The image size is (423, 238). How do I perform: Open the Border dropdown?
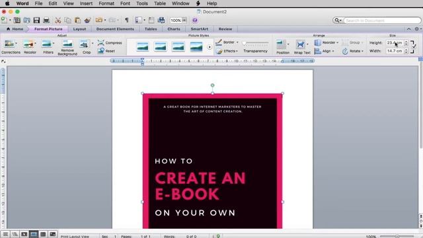click(227, 42)
